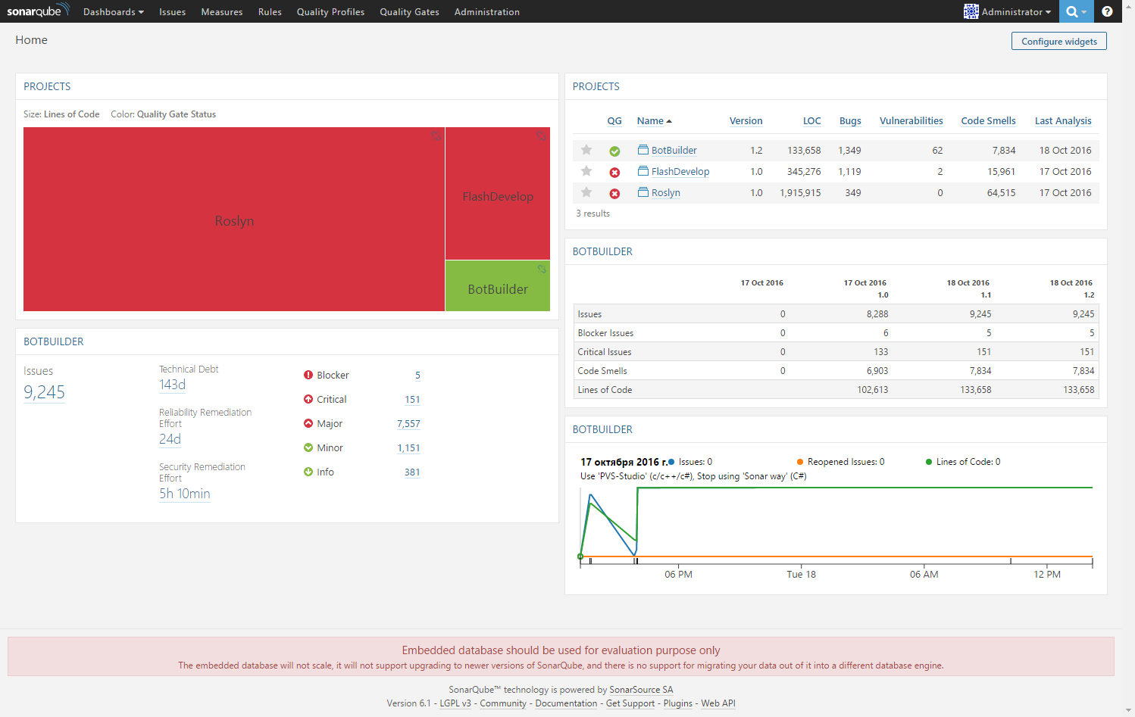The image size is (1135, 717).
Task: Open the help question mark icon
Action: [x=1107, y=11]
